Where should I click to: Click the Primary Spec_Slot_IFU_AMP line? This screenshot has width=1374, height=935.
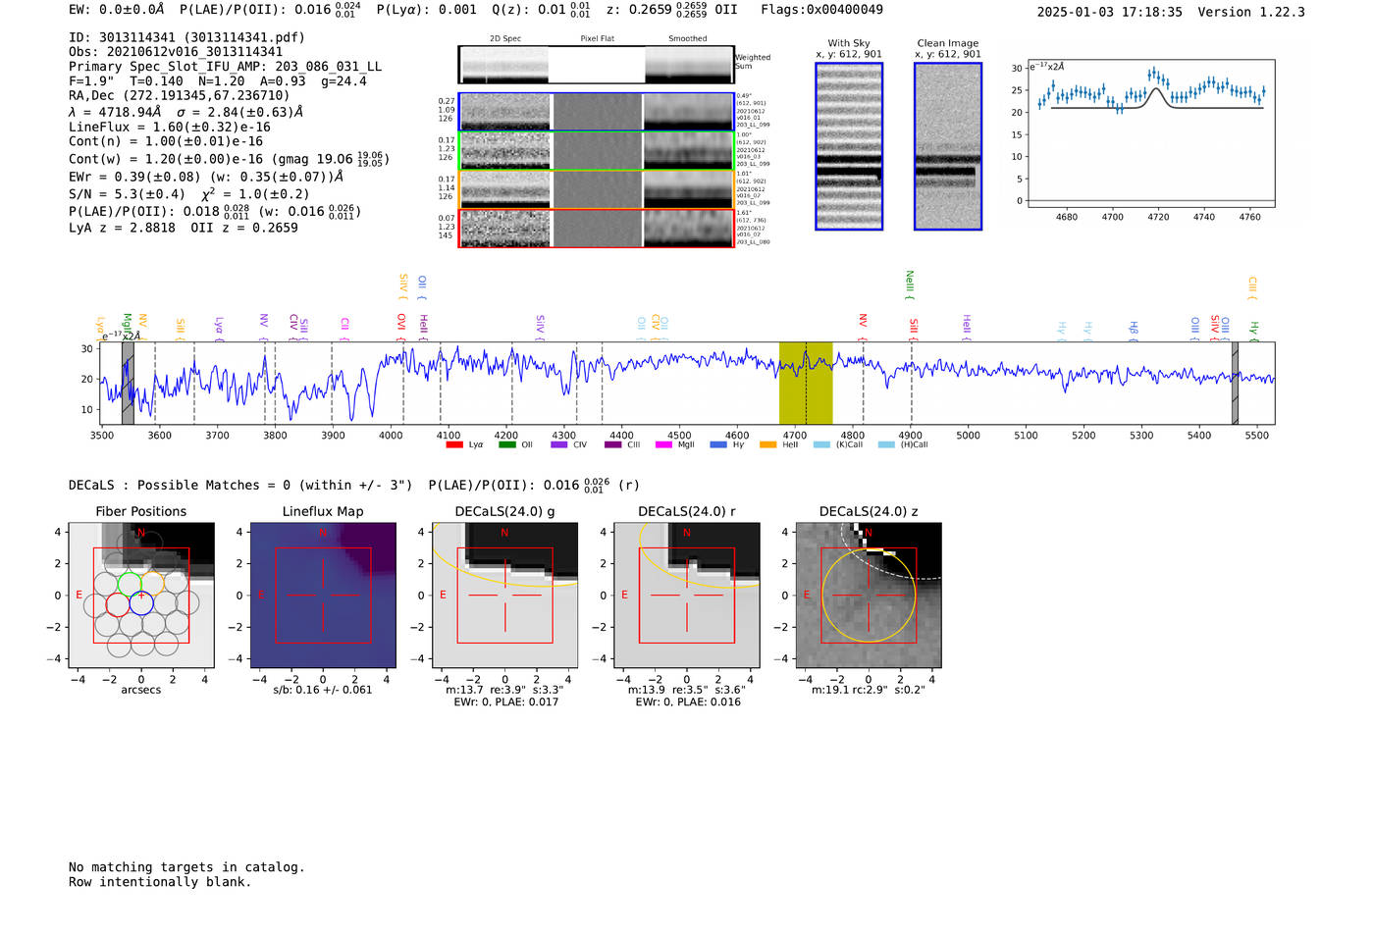pos(226,67)
